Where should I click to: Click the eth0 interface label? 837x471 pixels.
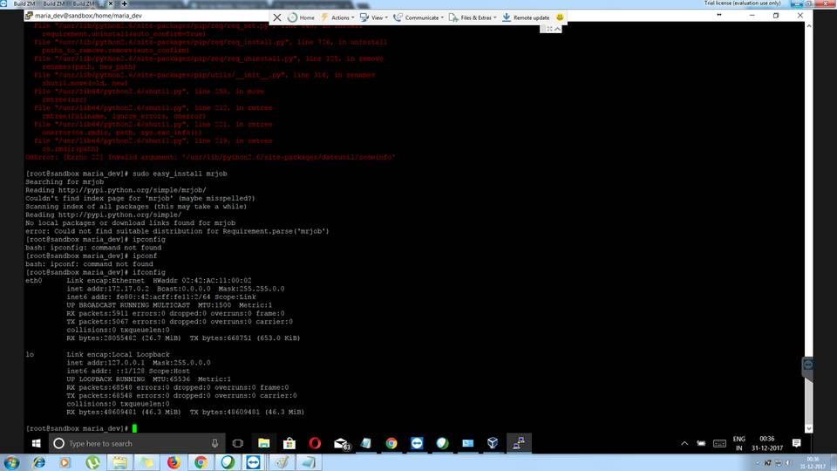click(x=34, y=280)
